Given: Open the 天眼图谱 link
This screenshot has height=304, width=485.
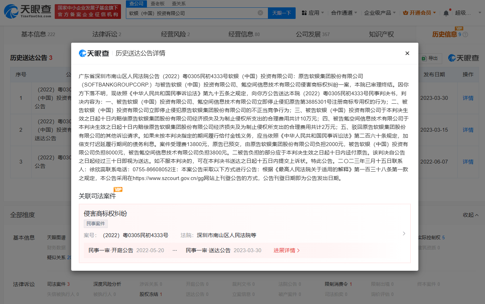Looking at the screenshot, I should point(56,237).
